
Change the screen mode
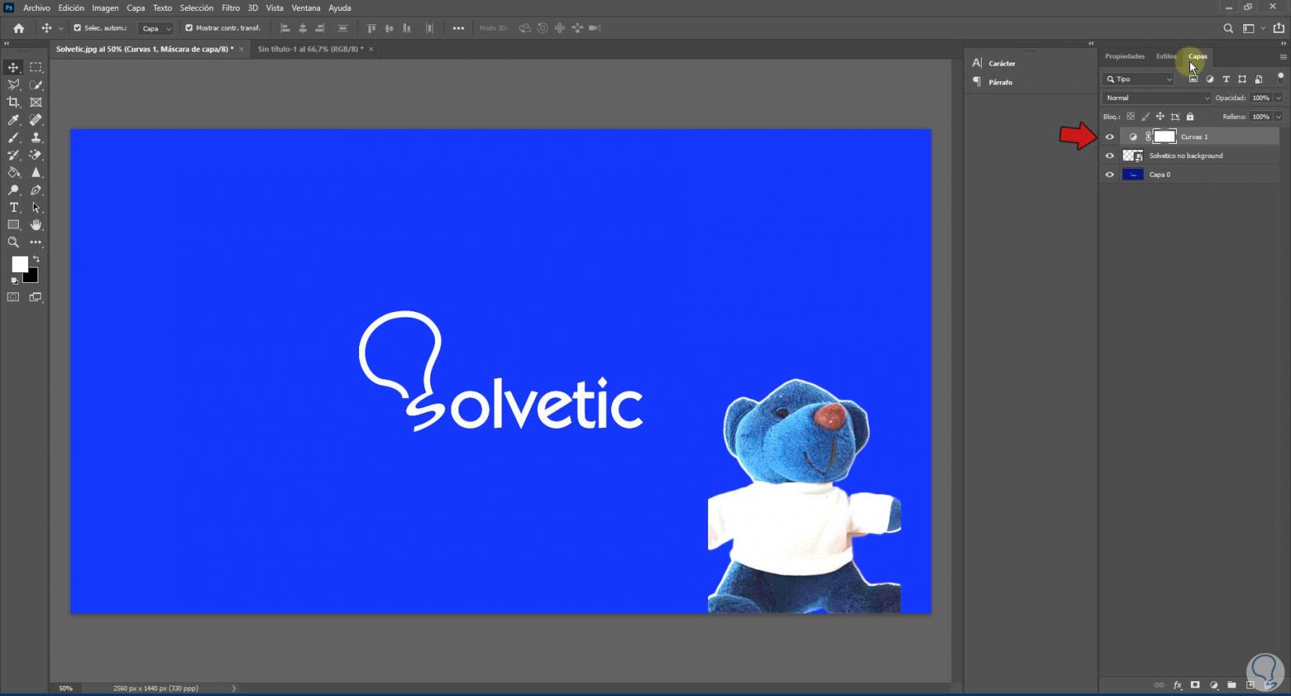point(36,297)
